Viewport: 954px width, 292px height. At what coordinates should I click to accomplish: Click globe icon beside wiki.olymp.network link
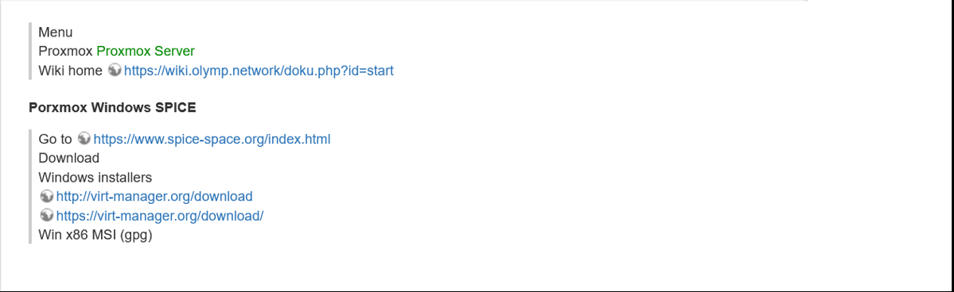tap(115, 71)
